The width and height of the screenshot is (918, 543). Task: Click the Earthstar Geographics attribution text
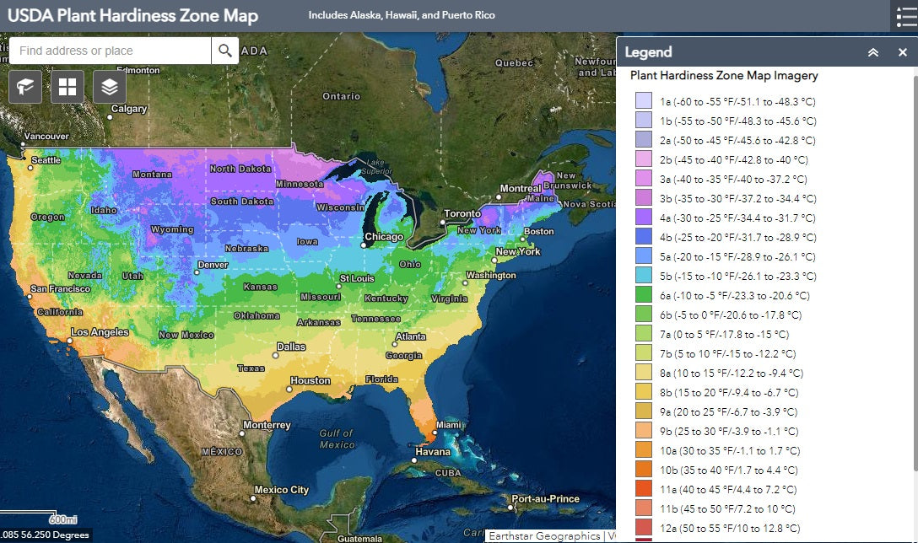[545, 535]
